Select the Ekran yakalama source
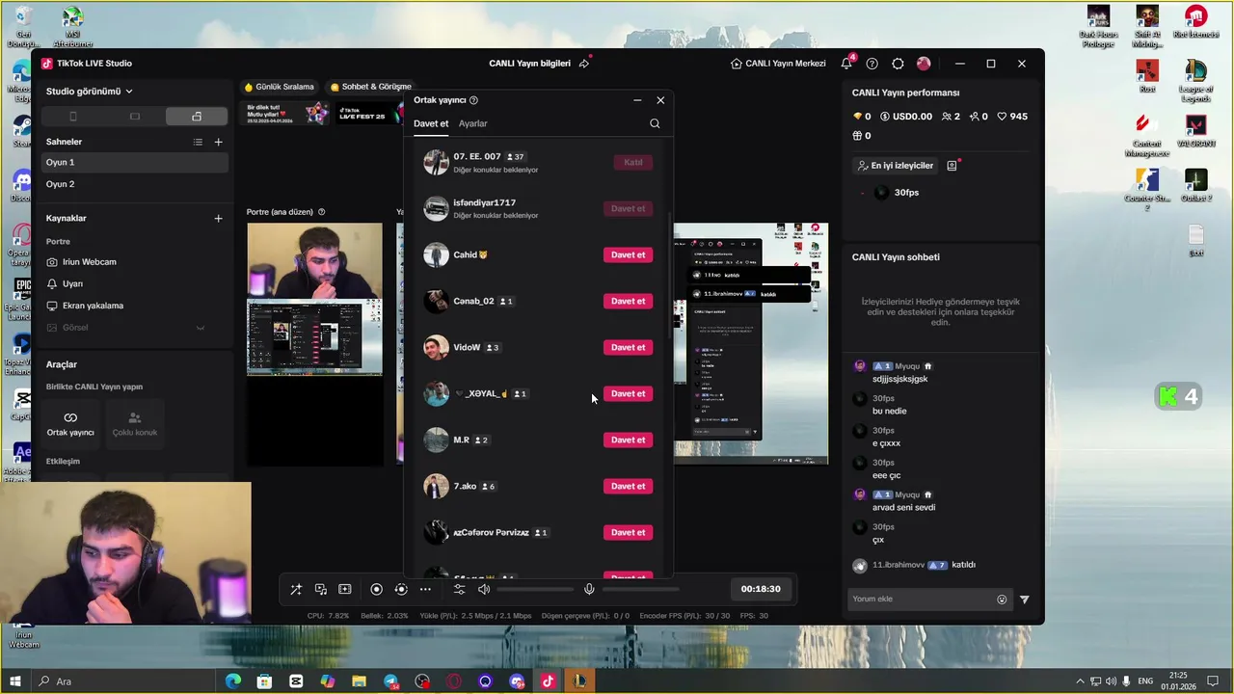The image size is (1234, 694). tap(135, 306)
